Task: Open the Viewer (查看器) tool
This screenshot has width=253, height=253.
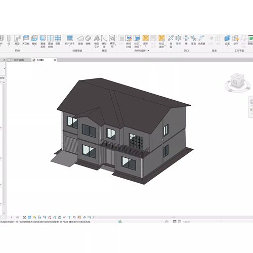Action: pos(250,40)
